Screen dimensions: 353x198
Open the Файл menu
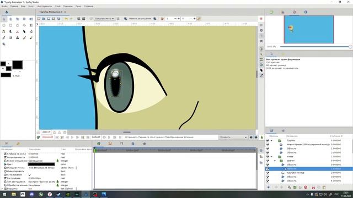[4, 6]
